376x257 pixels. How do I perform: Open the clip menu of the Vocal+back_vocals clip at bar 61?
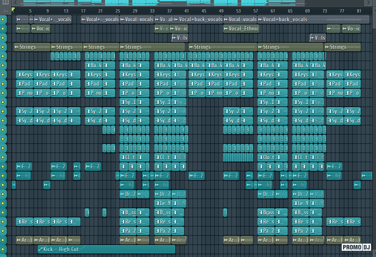tap(260, 20)
